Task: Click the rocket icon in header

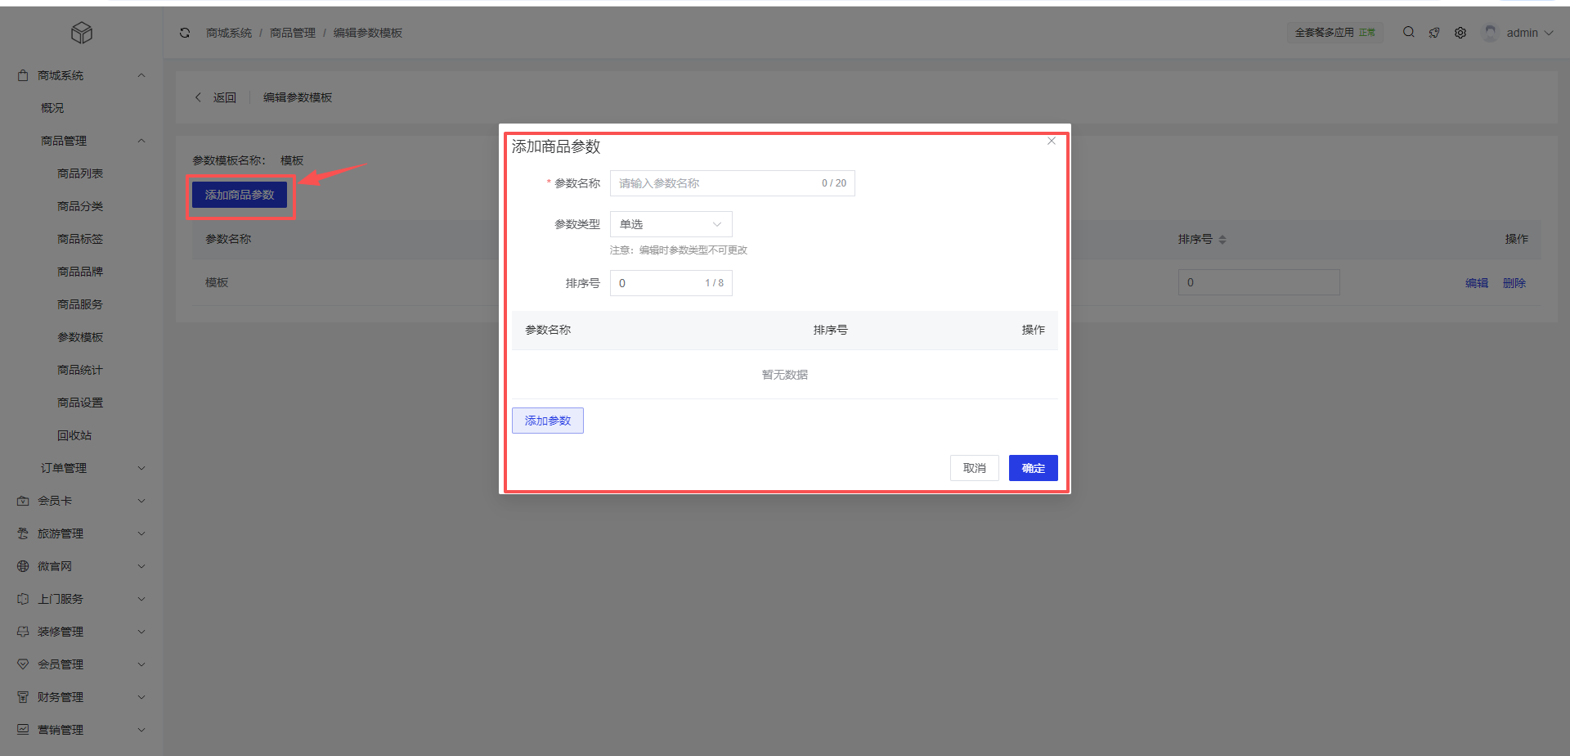Action: click(x=1434, y=33)
